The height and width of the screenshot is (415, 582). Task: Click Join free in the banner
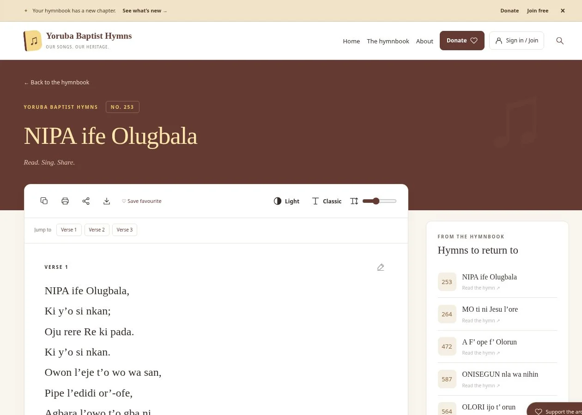pyautogui.click(x=538, y=11)
